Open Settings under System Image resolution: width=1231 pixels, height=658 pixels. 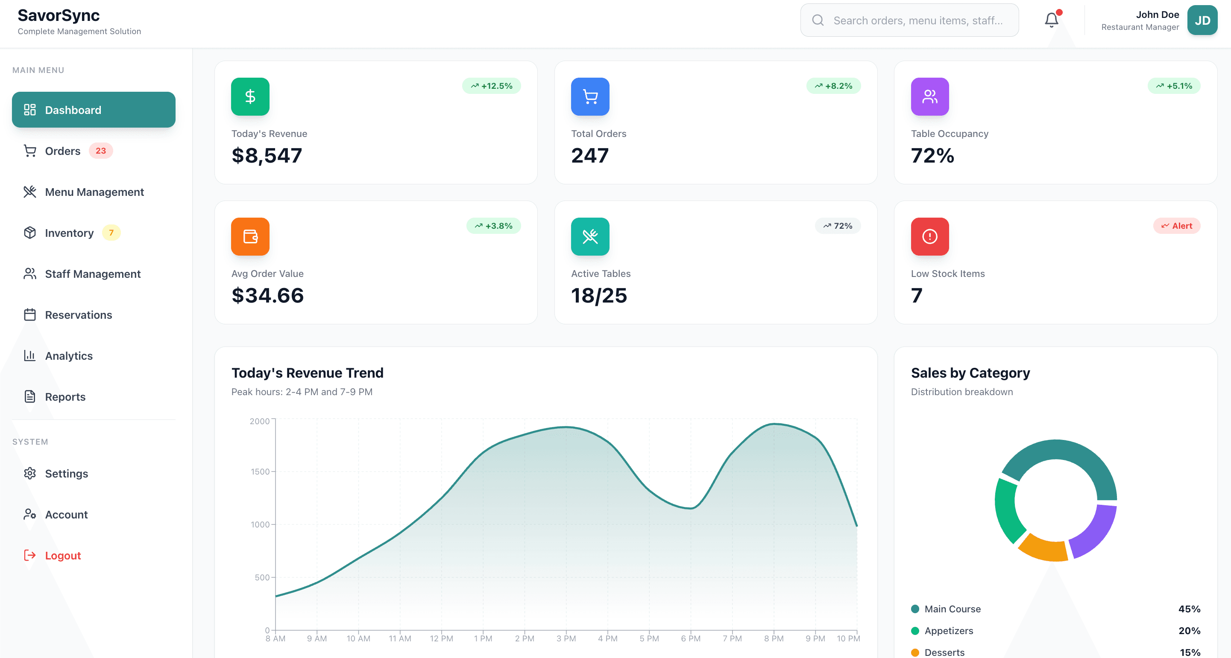pyautogui.click(x=67, y=474)
